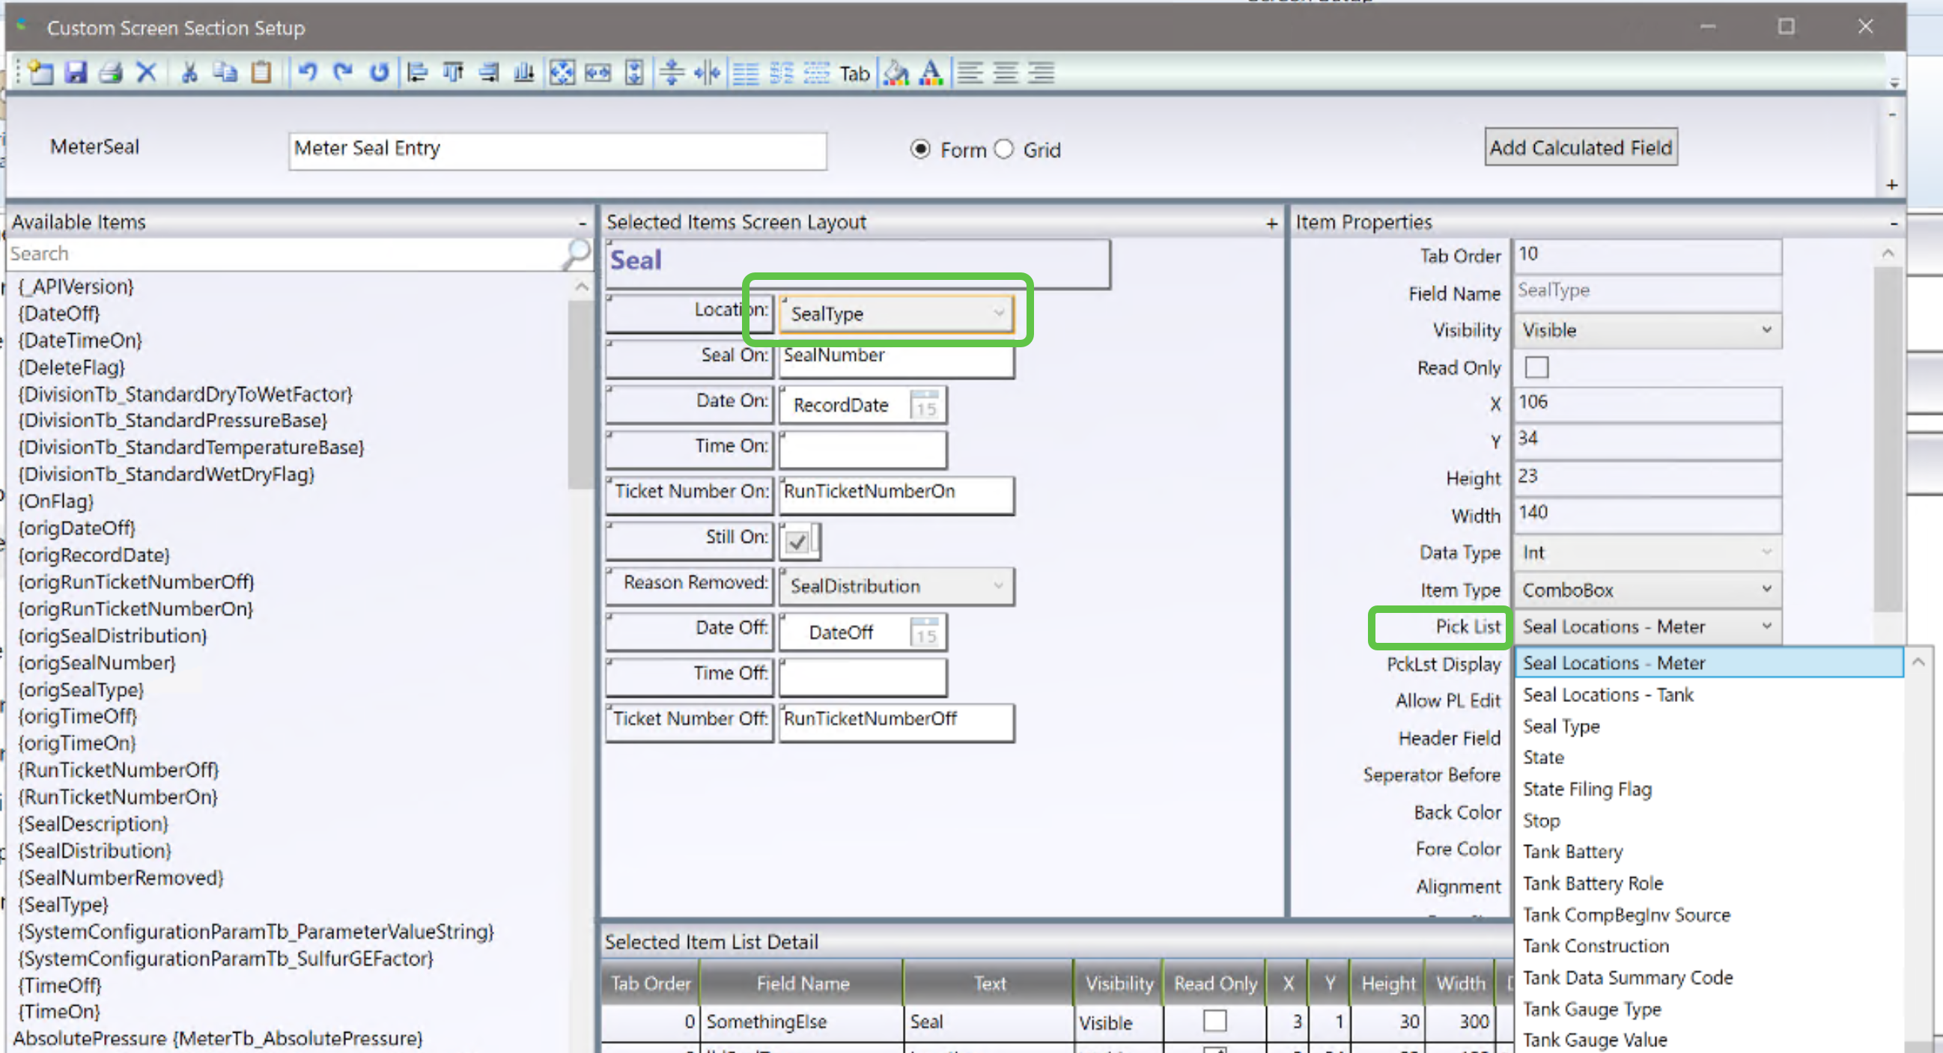Click the paint bucket back color icon
This screenshot has height=1053, width=1943.
[896, 73]
